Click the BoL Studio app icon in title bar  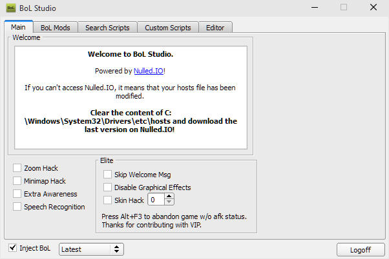point(11,8)
